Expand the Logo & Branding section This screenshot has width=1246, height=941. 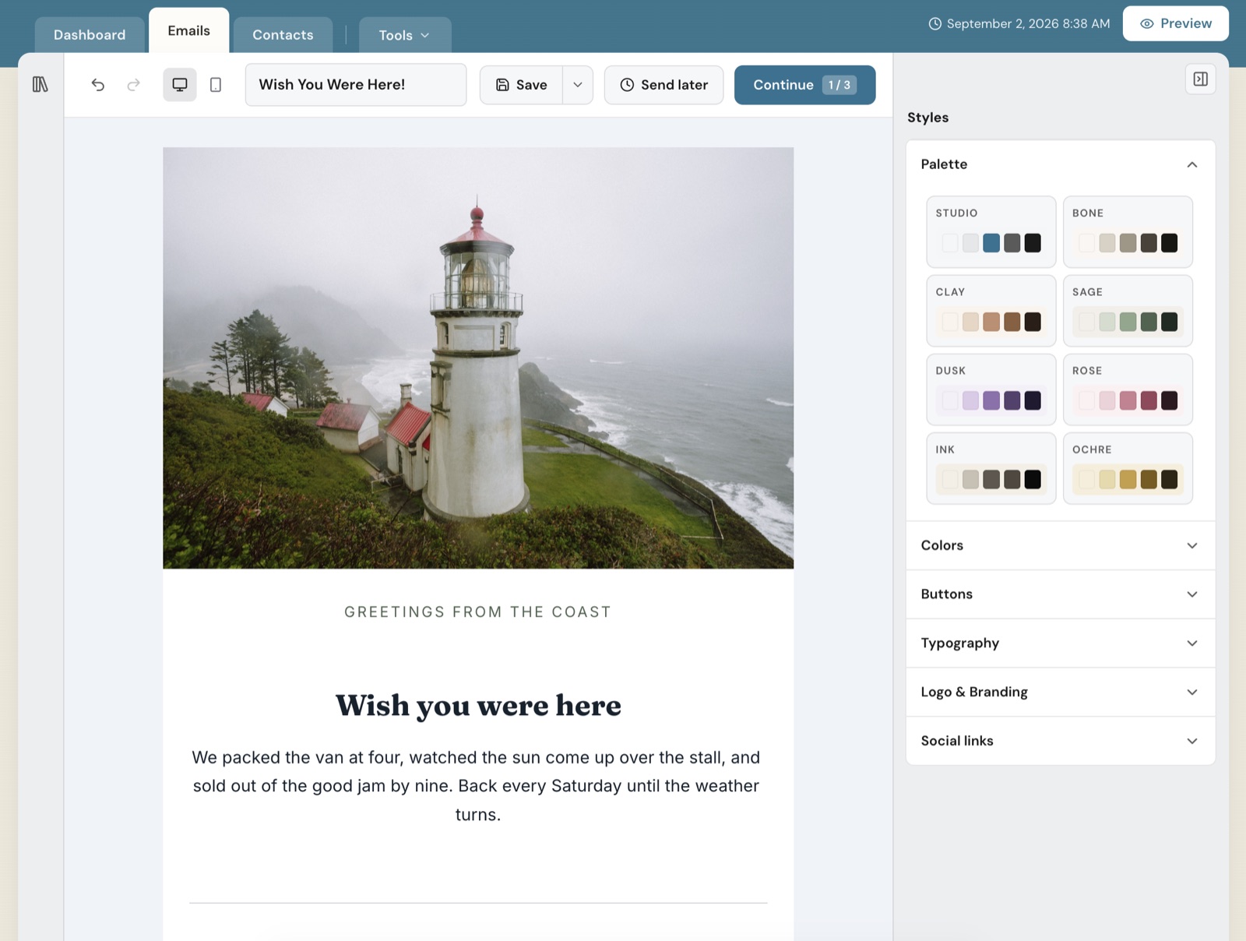(1061, 692)
